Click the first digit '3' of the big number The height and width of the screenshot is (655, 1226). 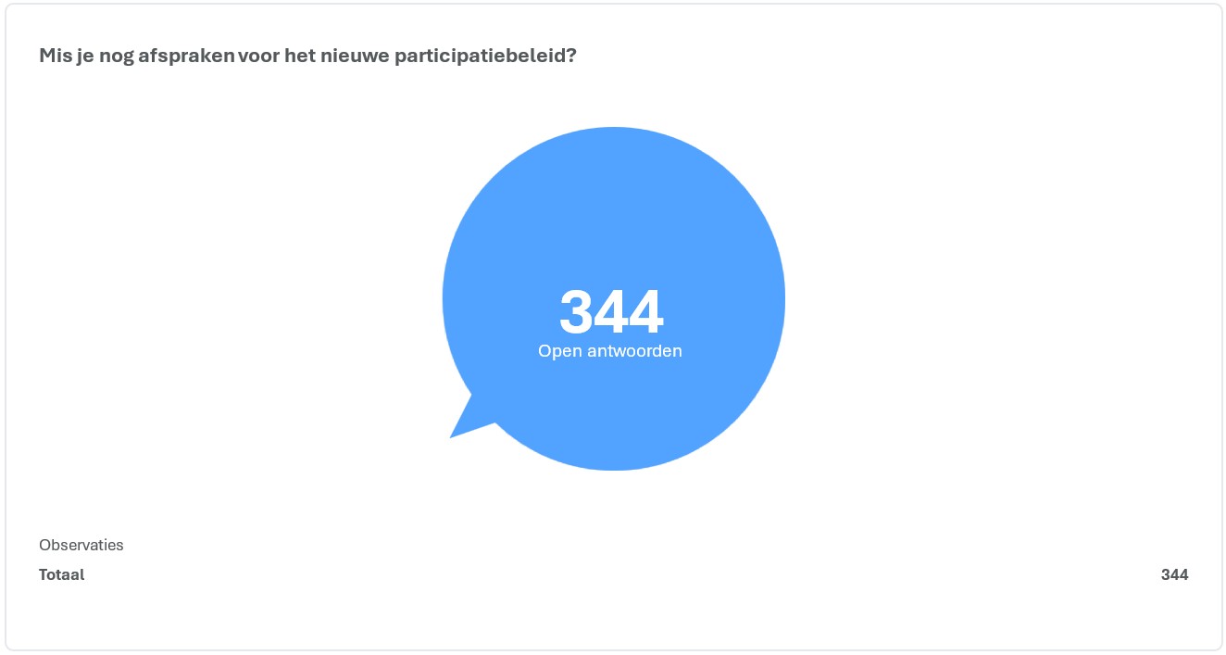(576, 312)
